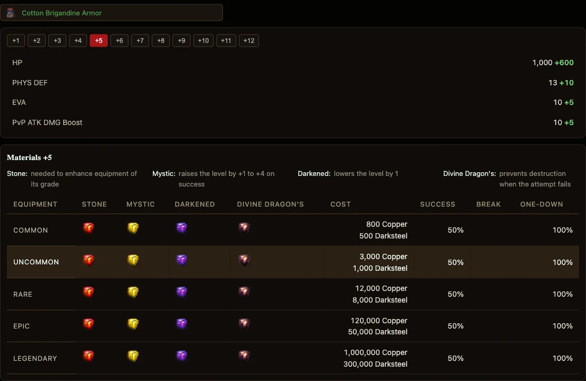The image size is (586, 381).
Task: Click the red Stone icon in Rare row
Action: (x=89, y=291)
